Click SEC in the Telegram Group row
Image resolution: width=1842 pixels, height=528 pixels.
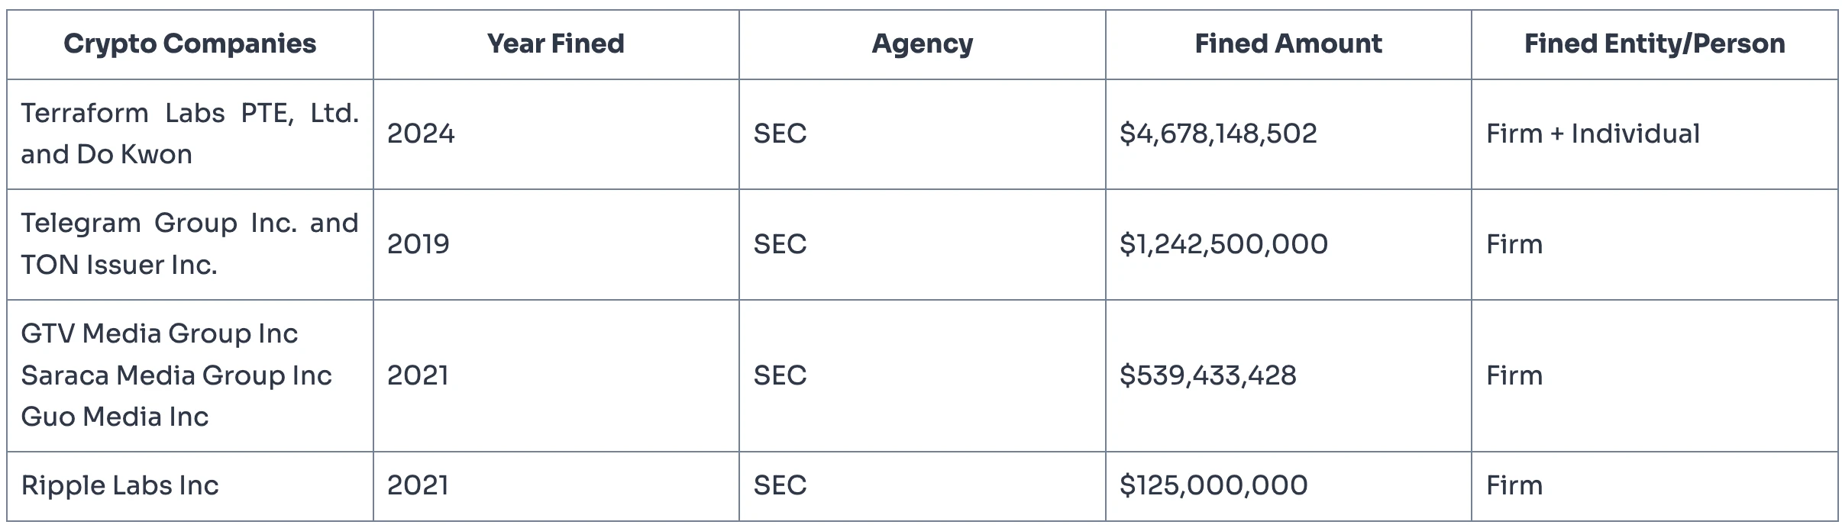[780, 244]
